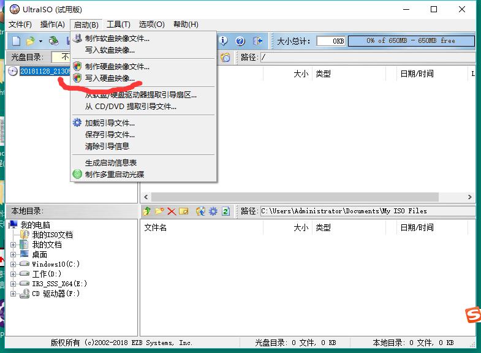This screenshot has height=353, width=481.
Task: Select Windows10(C:) drive
Action: tap(56, 264)
